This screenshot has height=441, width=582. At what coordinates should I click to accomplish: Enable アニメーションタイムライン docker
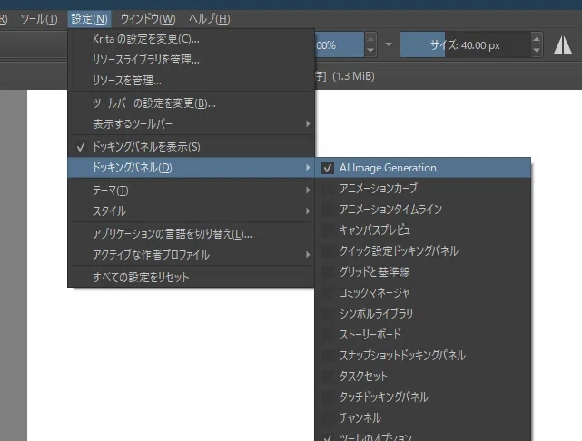(x=423, y=210)
